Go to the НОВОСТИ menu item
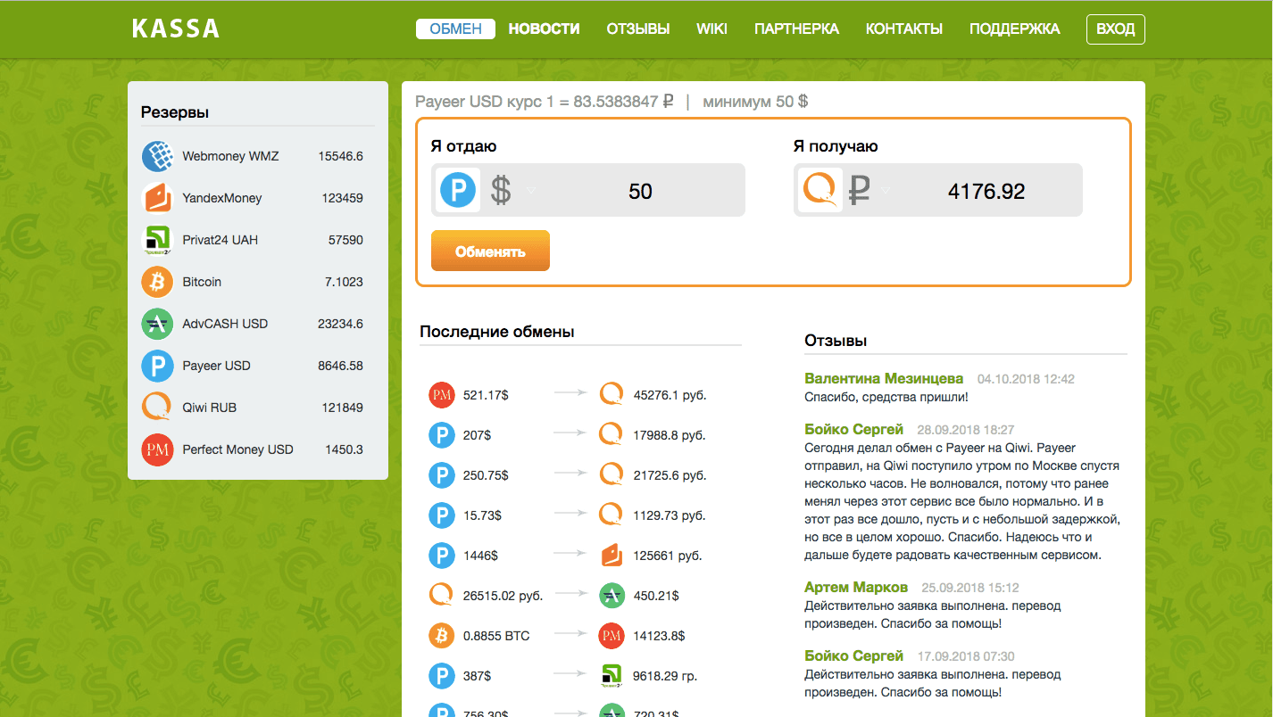 click(x=544, y=29)
